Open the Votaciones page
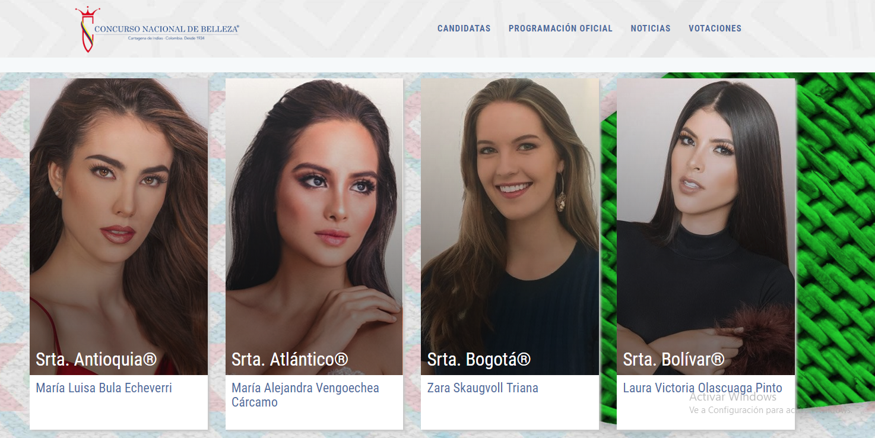 (x=715, y=28)
